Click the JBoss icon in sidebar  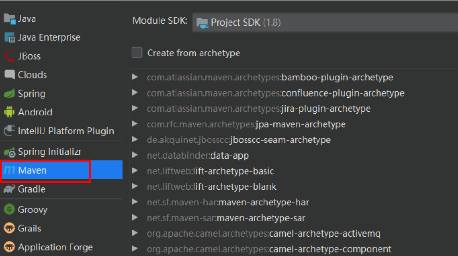pyautogui.click(x=9, y=56)
